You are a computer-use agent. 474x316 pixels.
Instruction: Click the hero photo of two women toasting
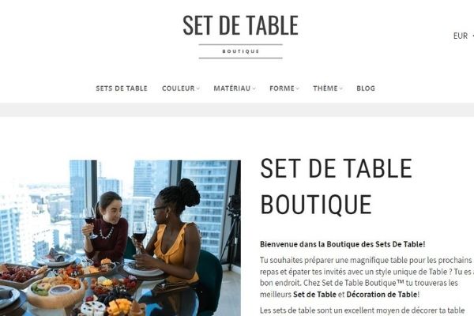pyautogui.click(x=120, y=238)
